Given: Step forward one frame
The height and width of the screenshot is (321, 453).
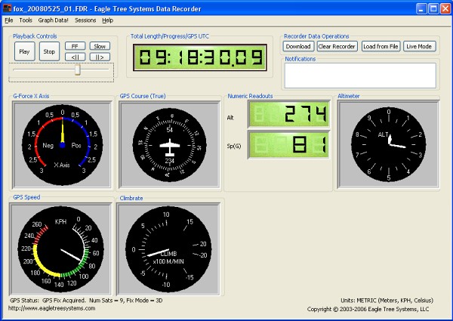Looking at the screenshot, I should (x=100, y=57).
